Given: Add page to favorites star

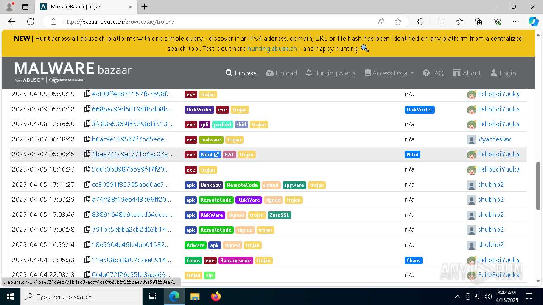Looking at the screenshot, I should (x=397, y=22).
